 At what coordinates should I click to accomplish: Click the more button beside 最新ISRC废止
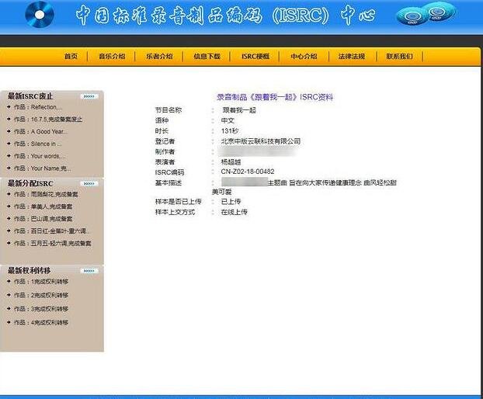[x=89, y=96]
